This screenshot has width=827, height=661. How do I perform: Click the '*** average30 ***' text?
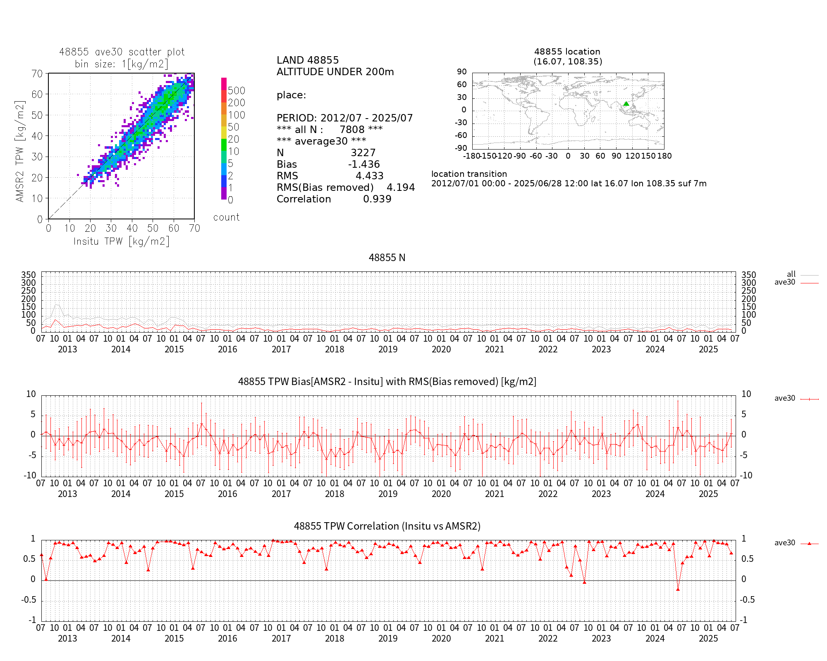coord(321,141)
